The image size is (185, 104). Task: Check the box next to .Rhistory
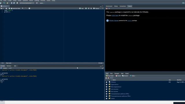107,82
